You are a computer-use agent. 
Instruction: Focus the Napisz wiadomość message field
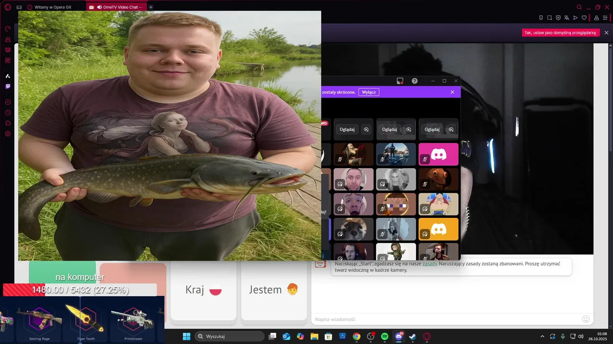(445, 319)
